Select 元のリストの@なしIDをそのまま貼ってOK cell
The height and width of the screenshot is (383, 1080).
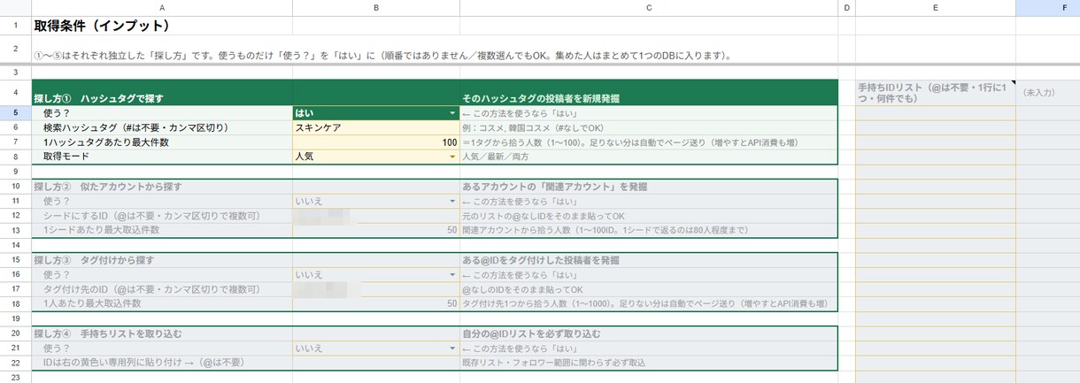coord(649,216)
